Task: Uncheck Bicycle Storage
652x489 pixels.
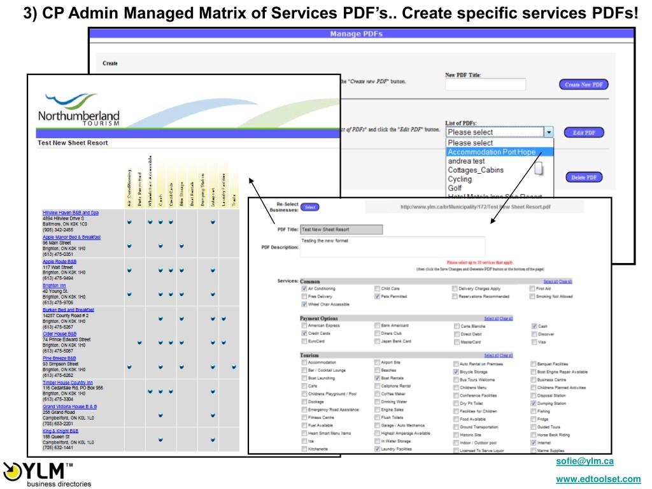Action: pos(456,372)
